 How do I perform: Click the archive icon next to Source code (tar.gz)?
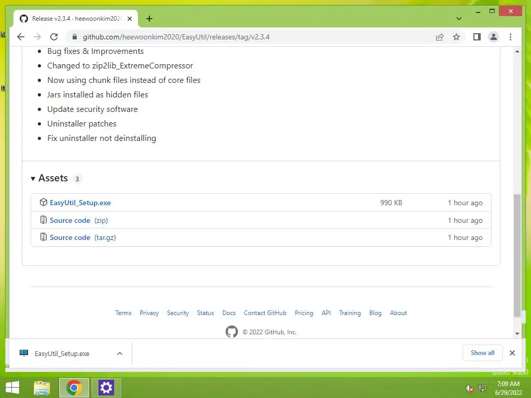pos(44,237)
